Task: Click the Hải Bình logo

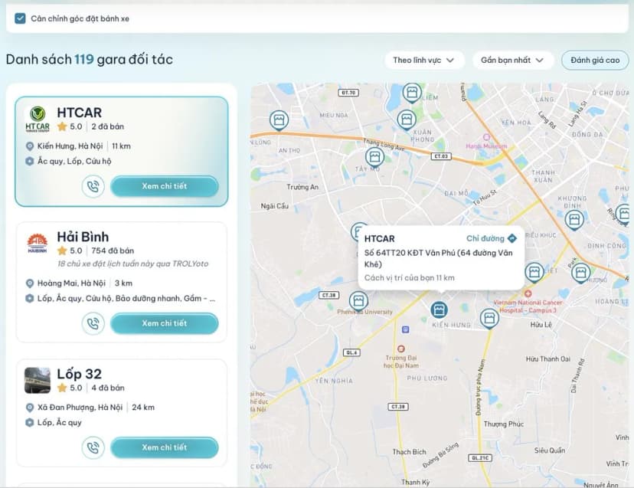Action: (38, 243)
